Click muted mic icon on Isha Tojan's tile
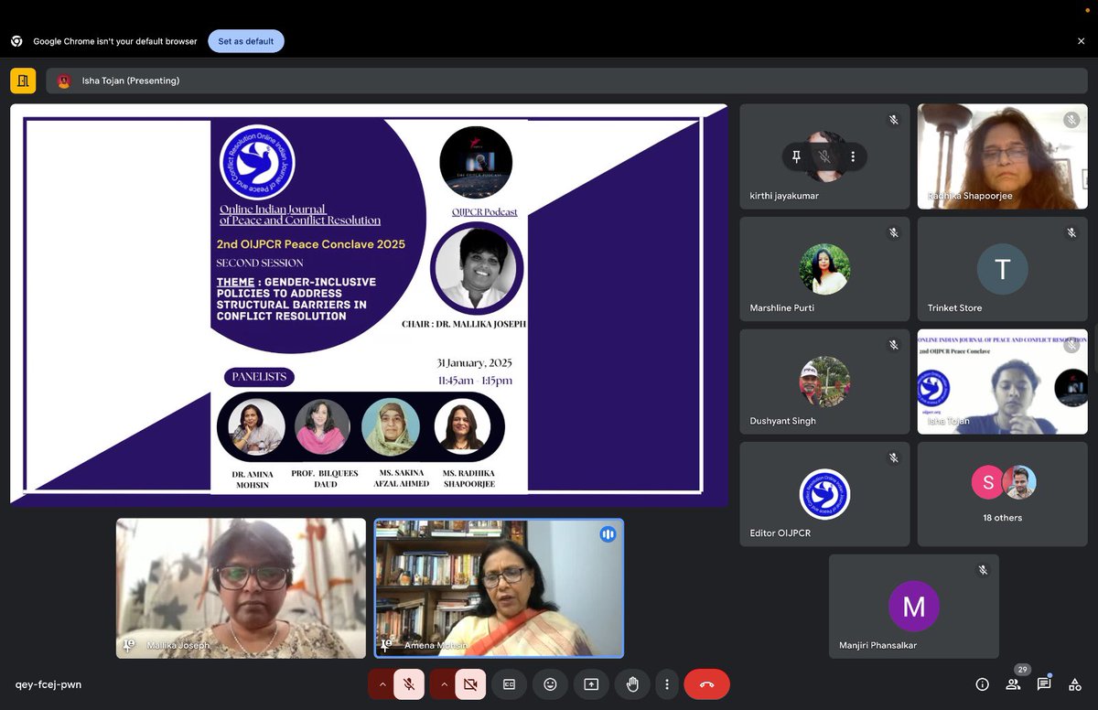Image resolution: width=1098 pixels, height=710 pixels. coord(1071,345)
